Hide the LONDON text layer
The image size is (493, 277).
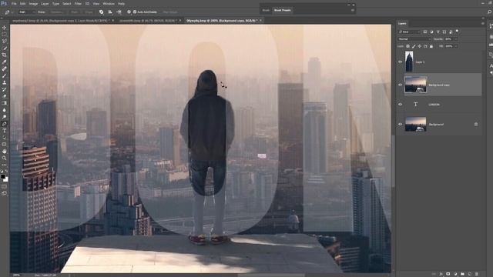click(x=401, y=105)
